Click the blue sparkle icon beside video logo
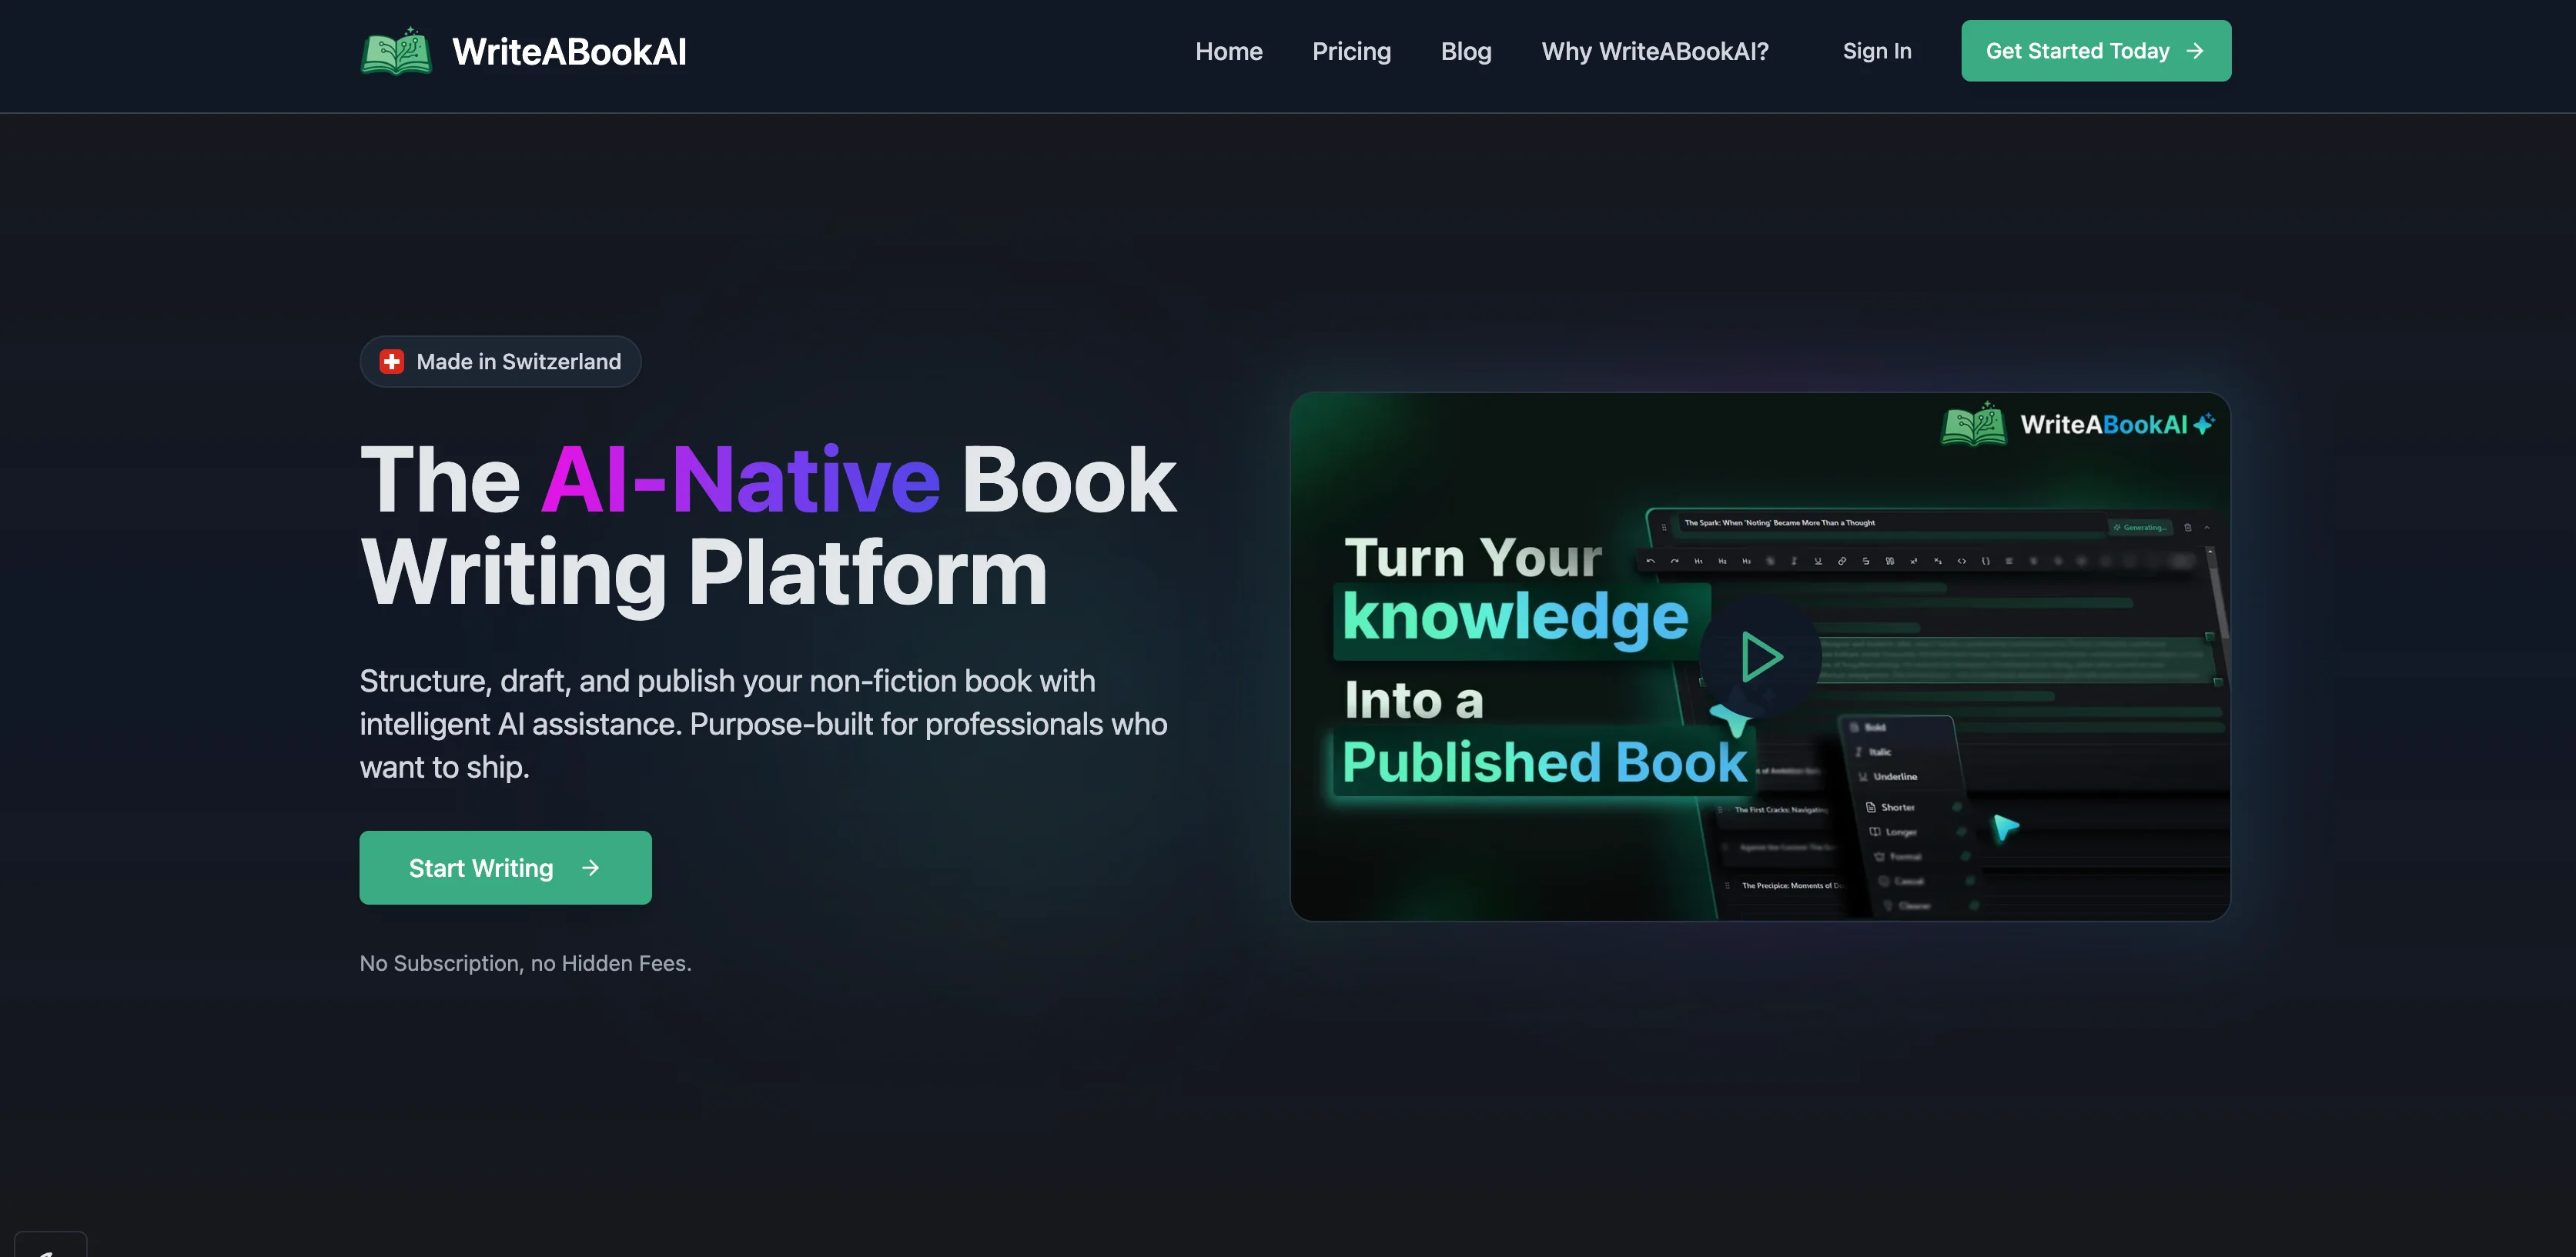The image size is (2576, 1257). (x=2204, y=424)
